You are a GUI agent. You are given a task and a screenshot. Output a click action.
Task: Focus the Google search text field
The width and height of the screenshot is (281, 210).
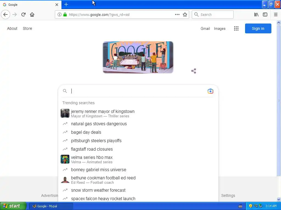138,91
